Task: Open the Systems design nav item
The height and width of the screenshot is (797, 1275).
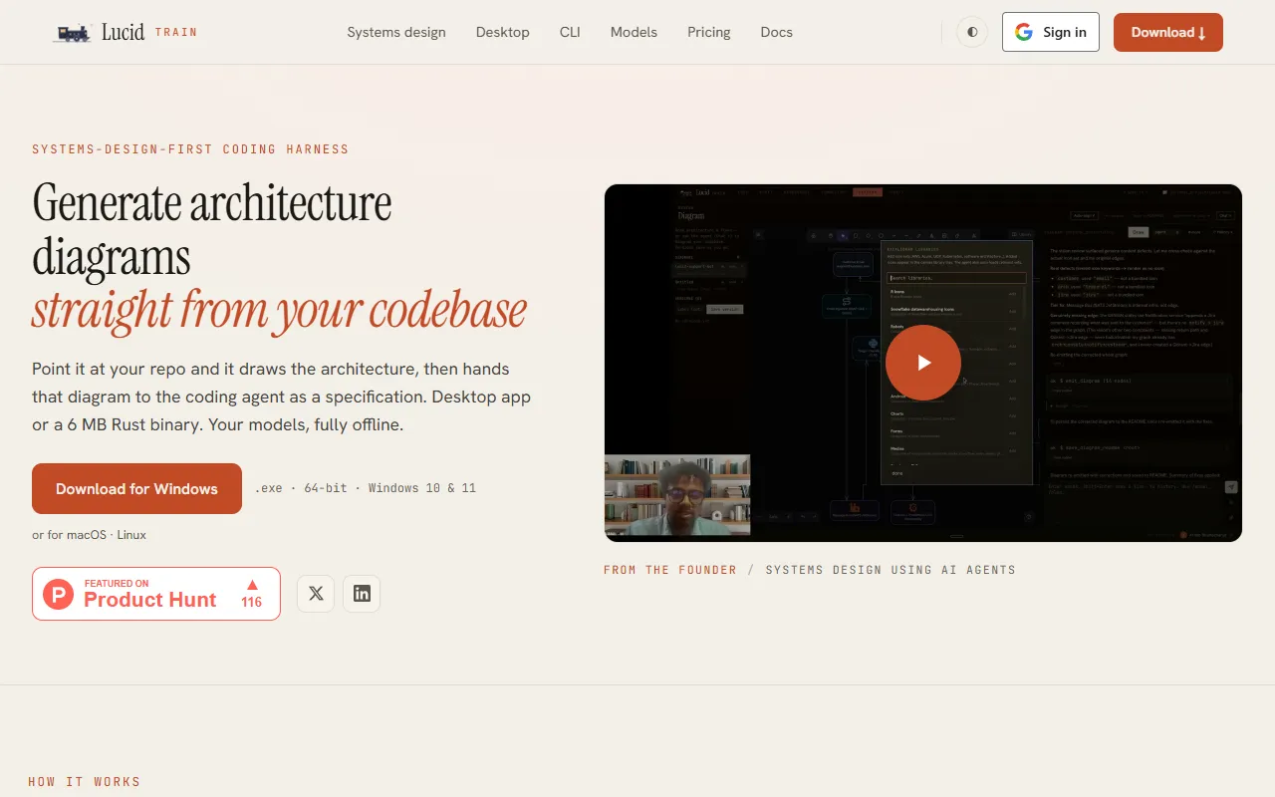Action: tap(396, 32)
